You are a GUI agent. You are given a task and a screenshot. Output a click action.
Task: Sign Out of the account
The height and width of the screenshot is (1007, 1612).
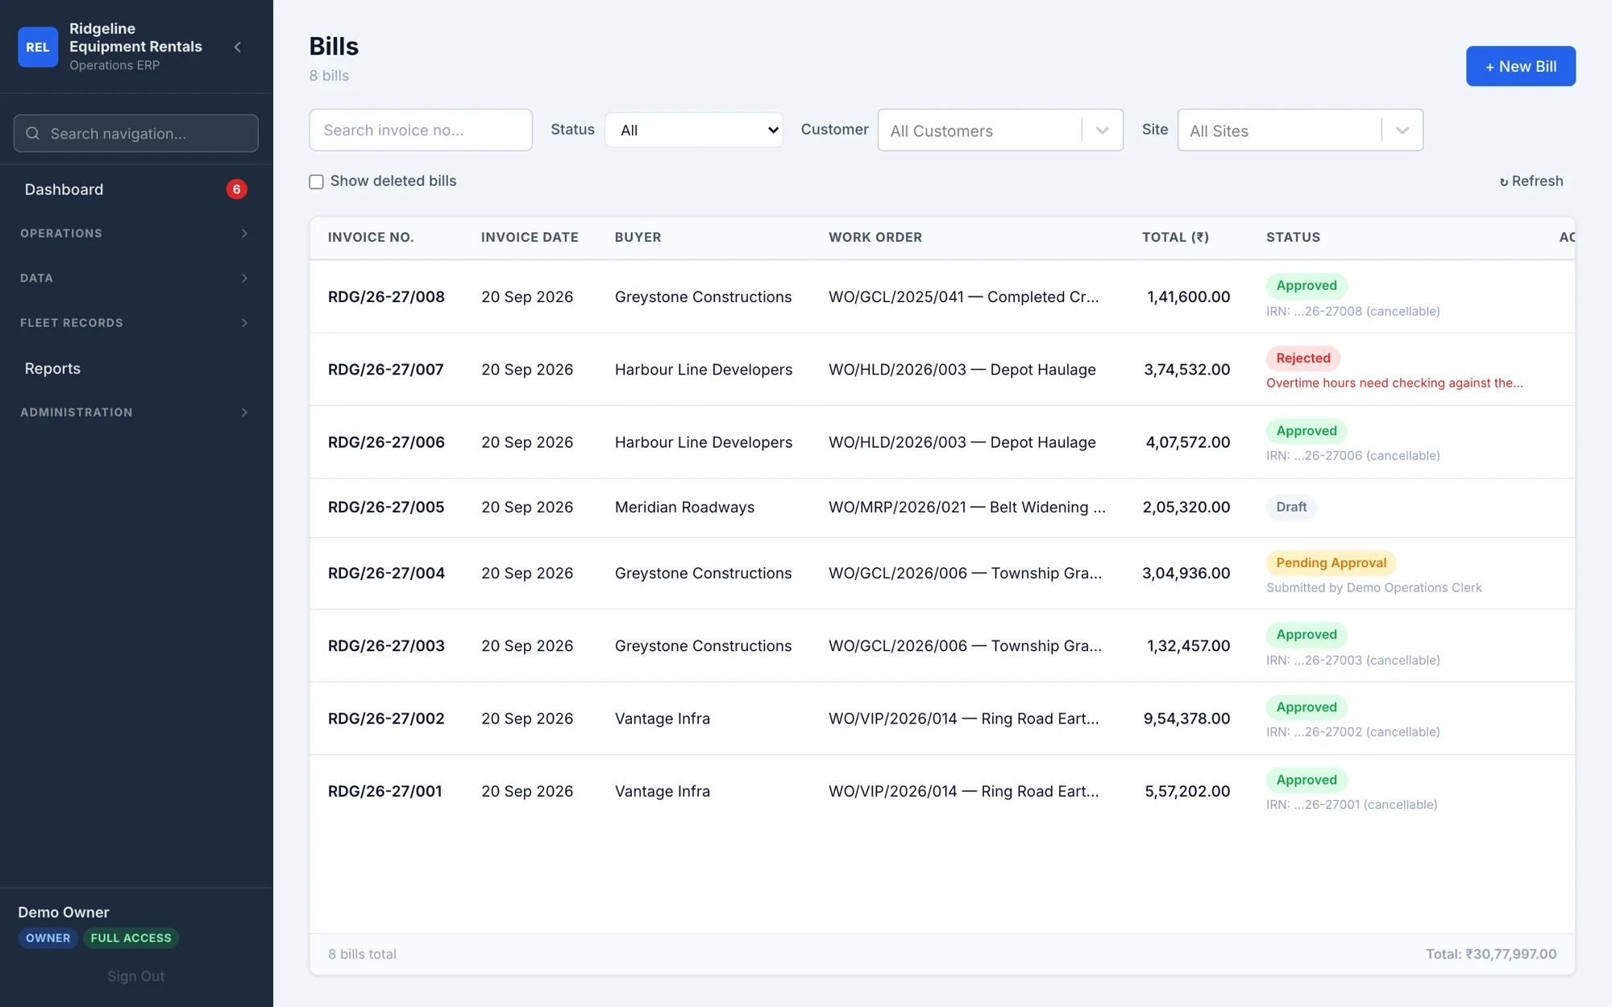coord(135,976)
